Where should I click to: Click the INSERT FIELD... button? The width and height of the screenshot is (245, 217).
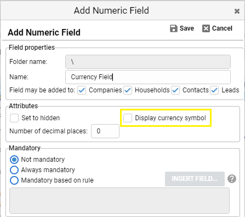tap(195, 179)
